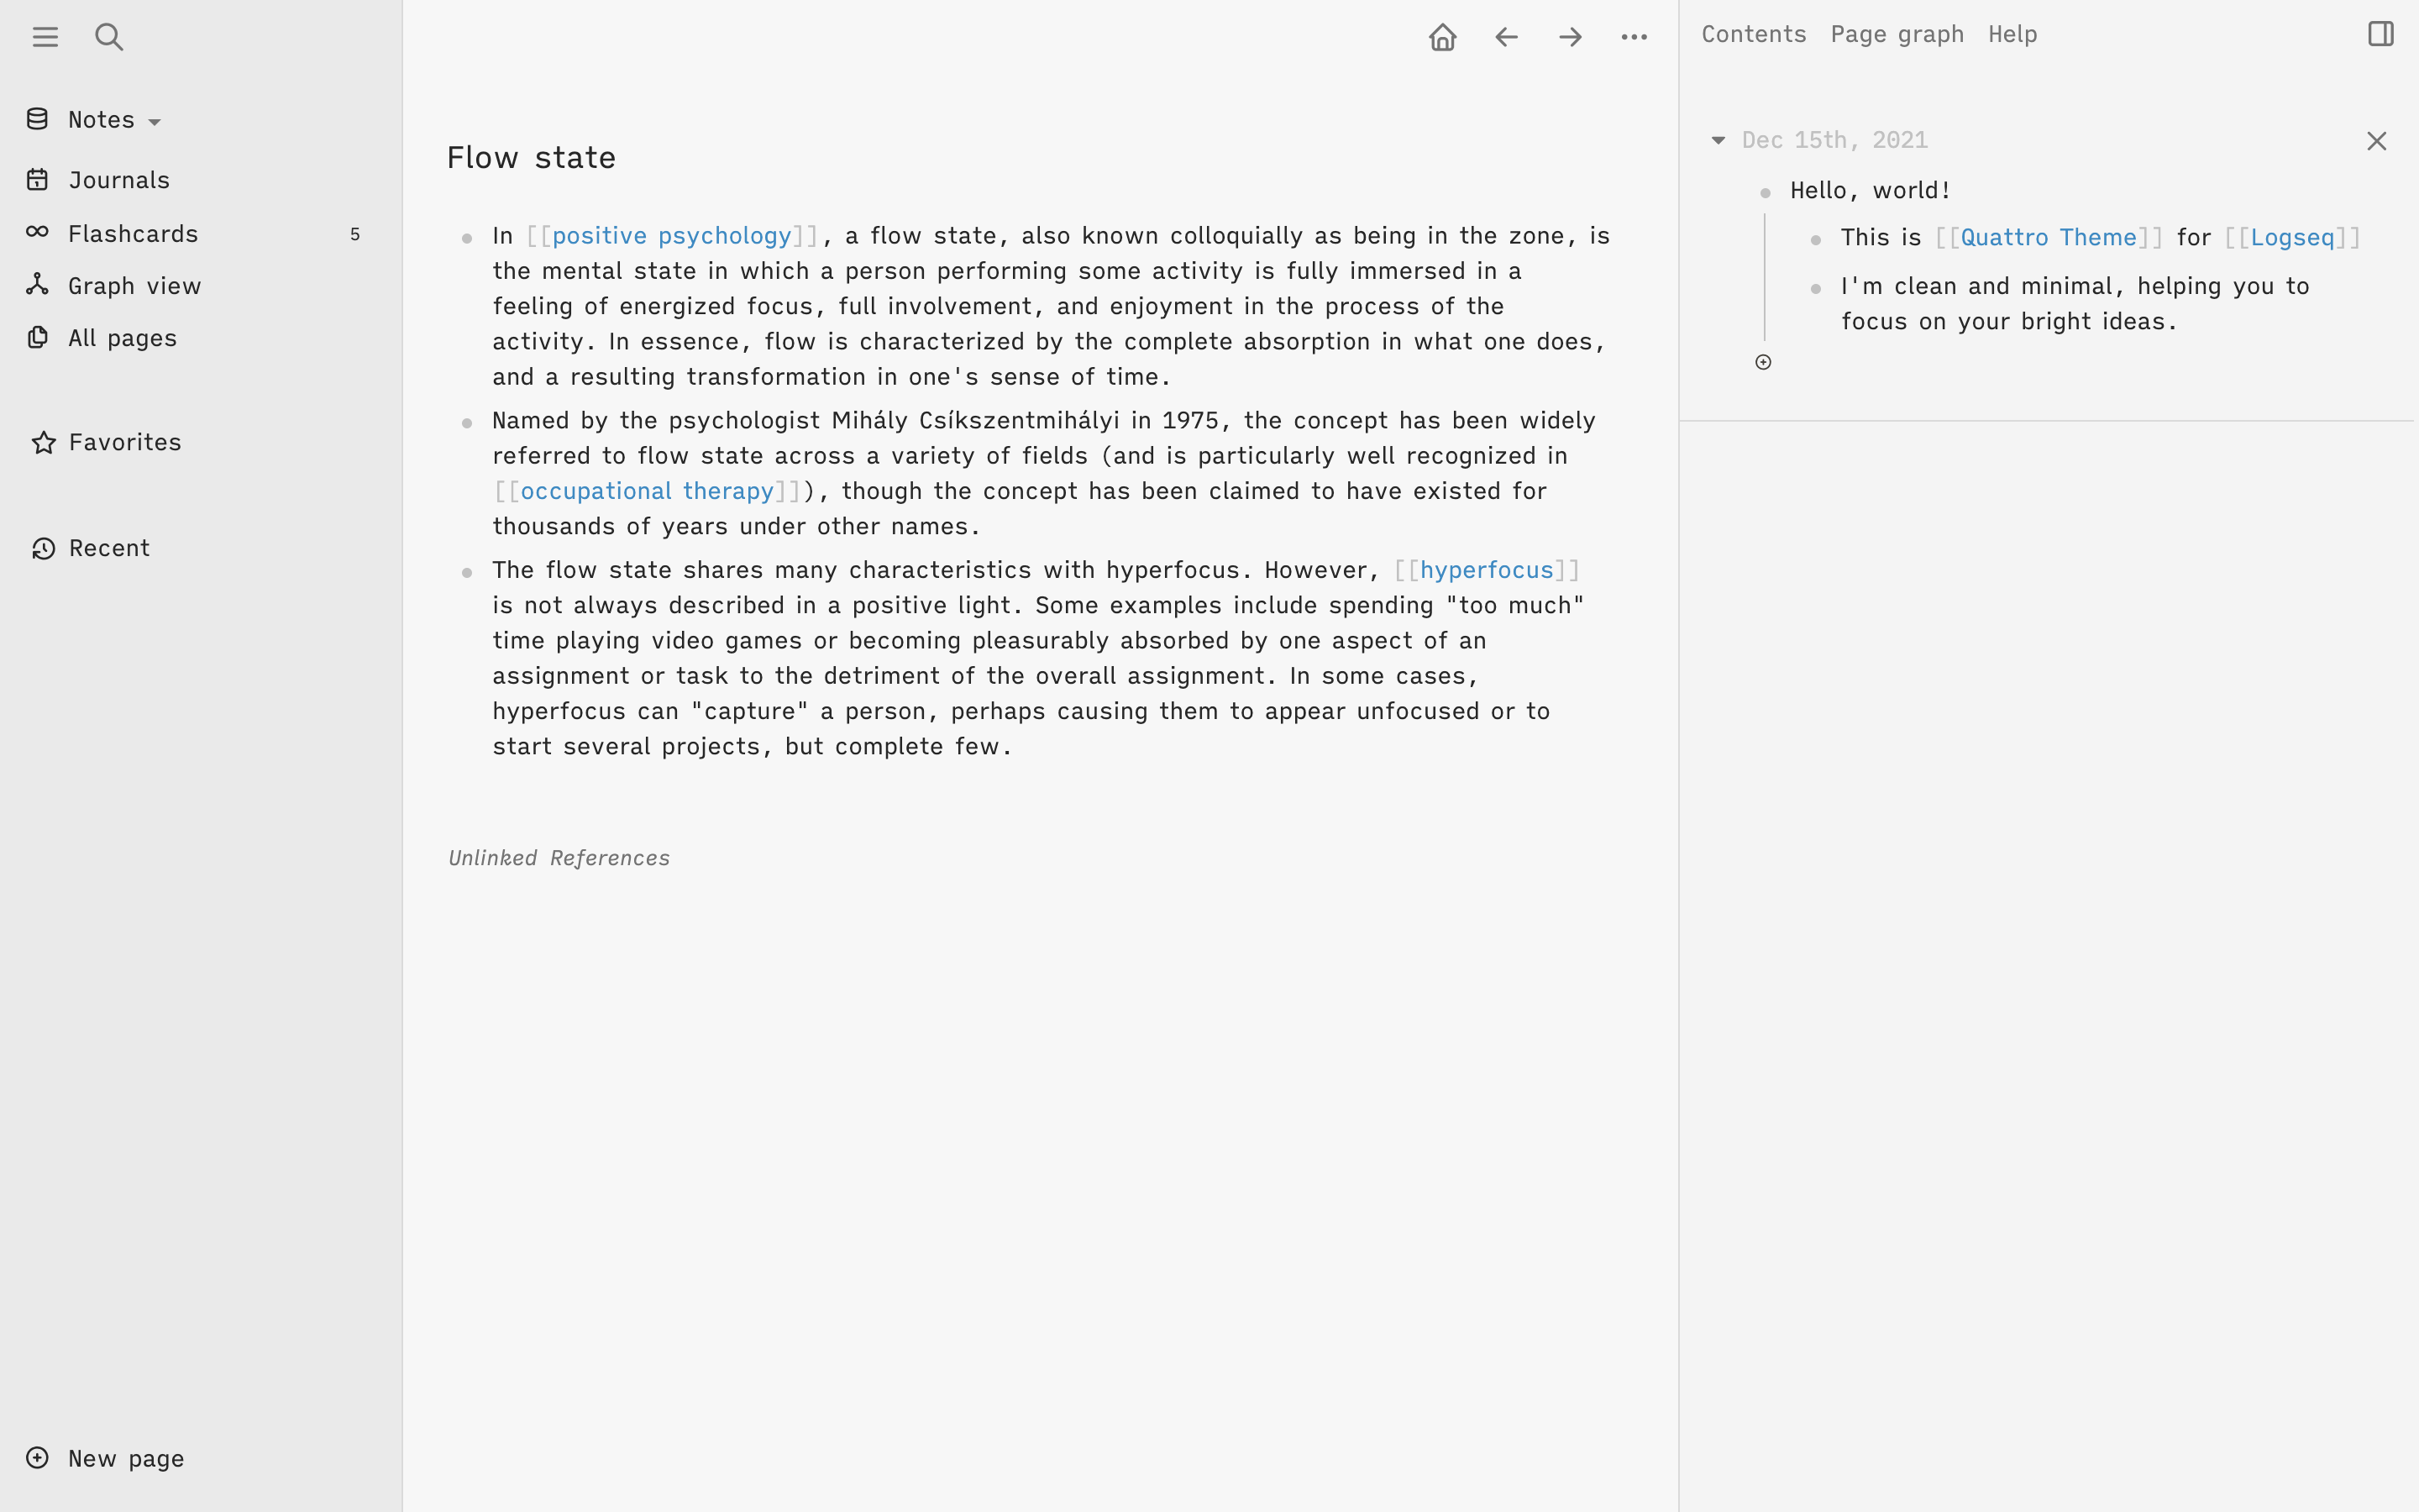Collapse the Dec 15th, 2021 block
The width and height of the screenshot is (2419, 1512).
(x=1718, y=140)
